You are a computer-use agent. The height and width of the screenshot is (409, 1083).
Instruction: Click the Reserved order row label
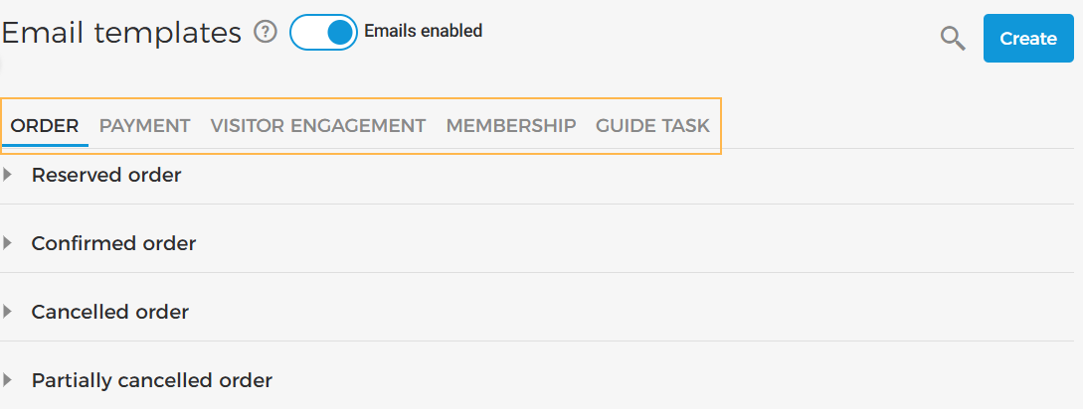click(x=106, y=175)
